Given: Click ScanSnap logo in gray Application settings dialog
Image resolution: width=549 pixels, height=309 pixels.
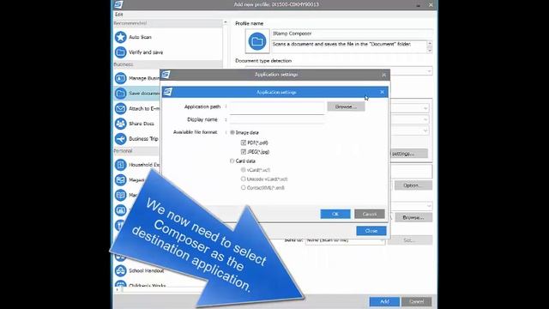Looking at the screenshot, I should (166, 75).
